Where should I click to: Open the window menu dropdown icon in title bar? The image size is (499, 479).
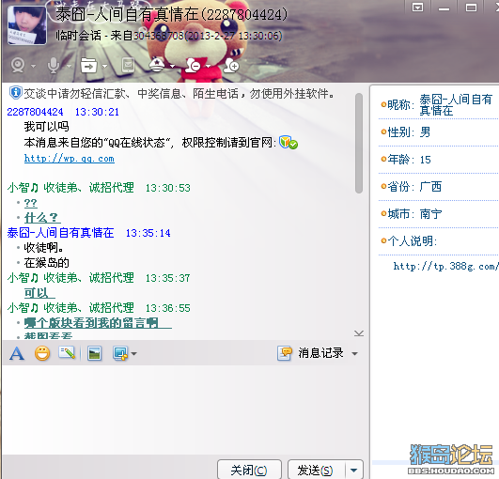(417, 8)
